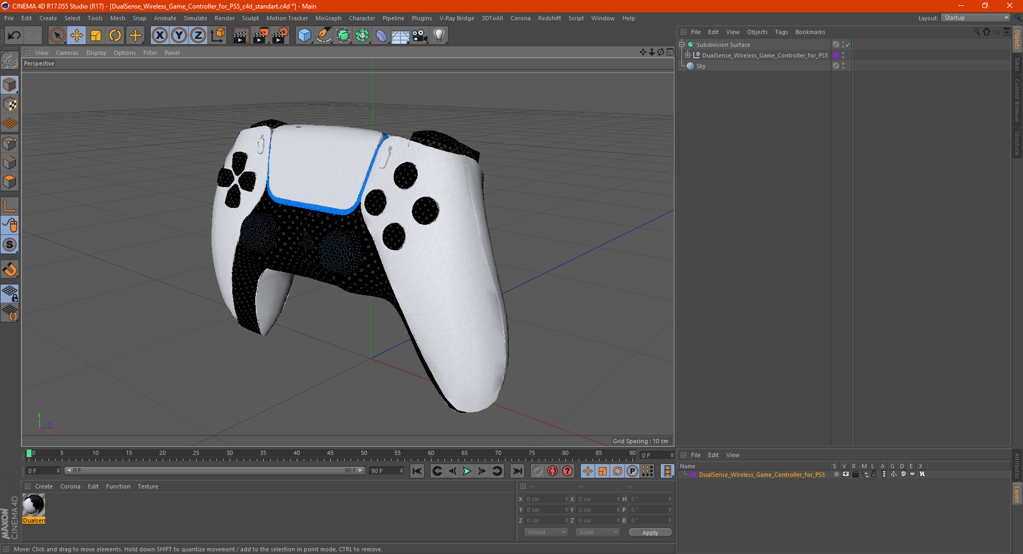Open the Spline Pen tool
Viewport: 1023px width, 554px height.
[324, 36]
